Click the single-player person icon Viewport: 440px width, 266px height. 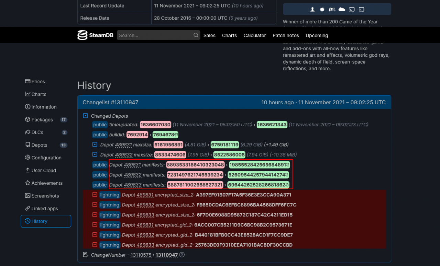click(x=312, y=9)
